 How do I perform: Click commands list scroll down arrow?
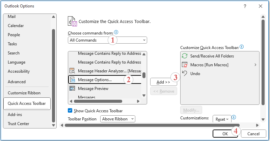tap(144, 95)
